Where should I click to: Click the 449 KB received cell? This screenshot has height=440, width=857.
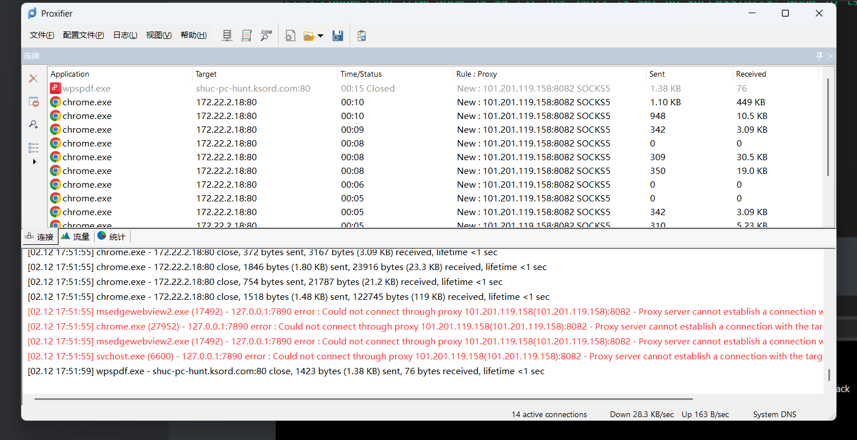[752, 102]
